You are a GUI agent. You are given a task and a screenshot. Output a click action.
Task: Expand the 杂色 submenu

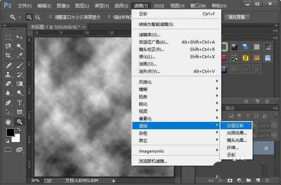177,133
